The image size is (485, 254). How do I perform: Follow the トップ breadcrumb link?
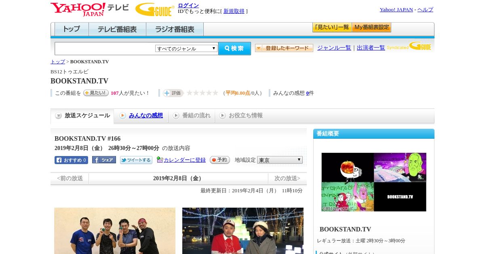[x=57, y=62]
